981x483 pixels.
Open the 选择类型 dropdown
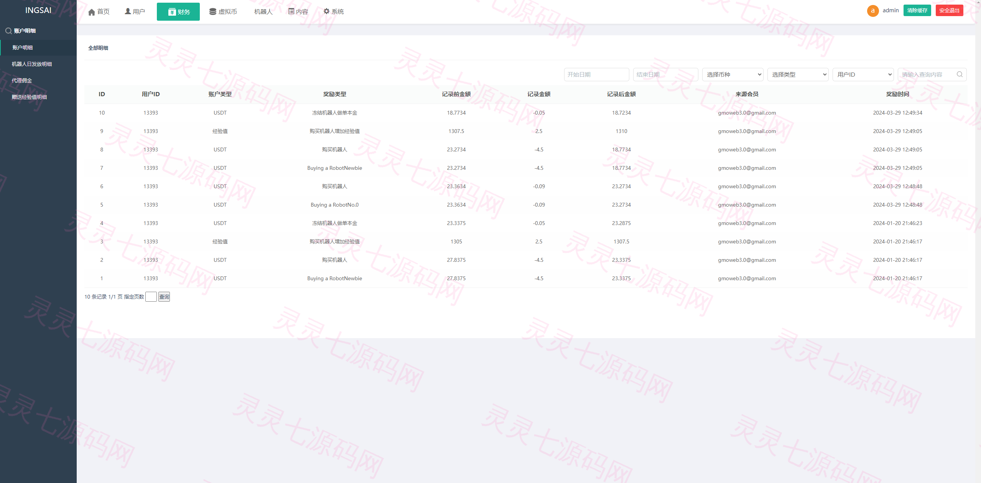point(798,74)
